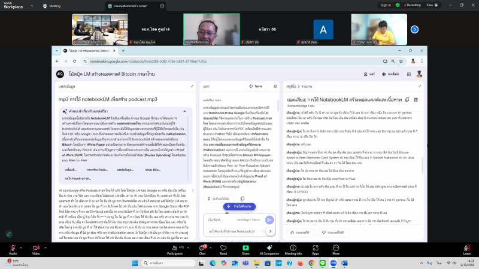Switch to the Meeting tab
Image resolution: width=479 pixels, height=269 pixels.
coord(51,5)
